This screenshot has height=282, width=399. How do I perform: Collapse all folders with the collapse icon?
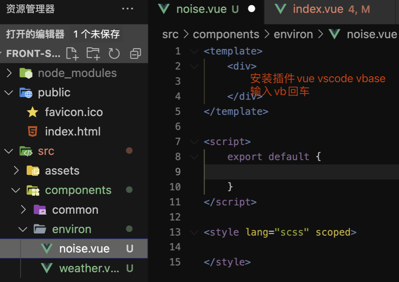click(135, 54)
